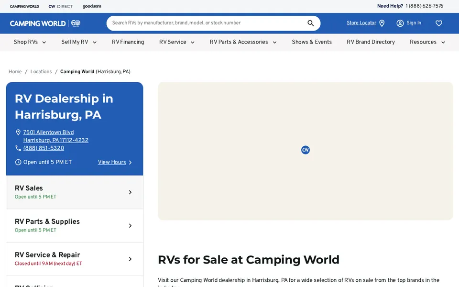Click the RVs for Sale at Camping World heading

click(x=249, y=260)
